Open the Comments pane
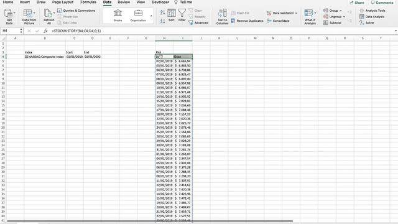The image size is (398, 224). [382, 2]
